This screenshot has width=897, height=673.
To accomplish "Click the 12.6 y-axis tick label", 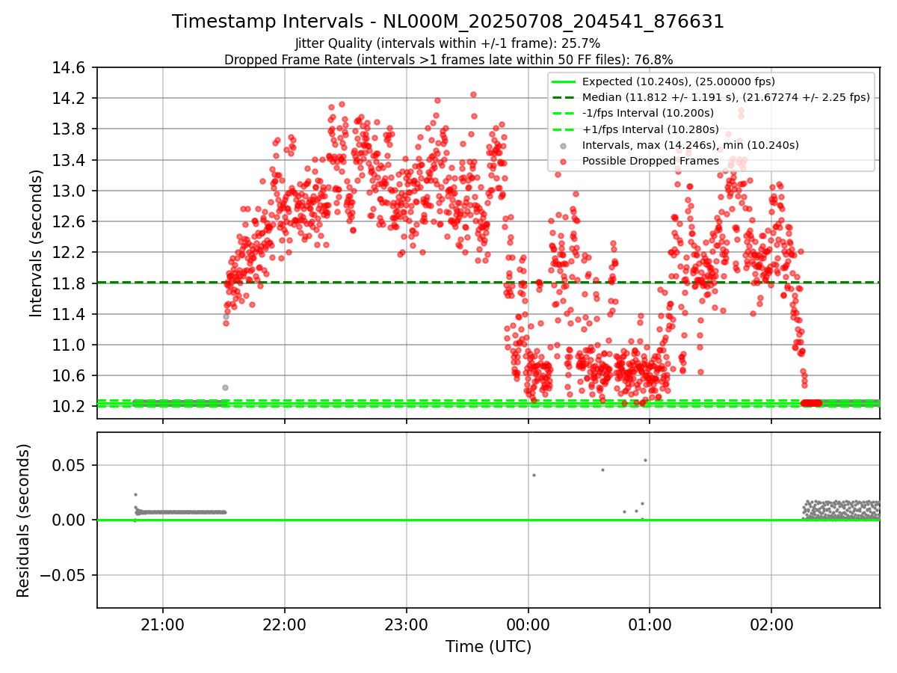I will click(70, 221).
